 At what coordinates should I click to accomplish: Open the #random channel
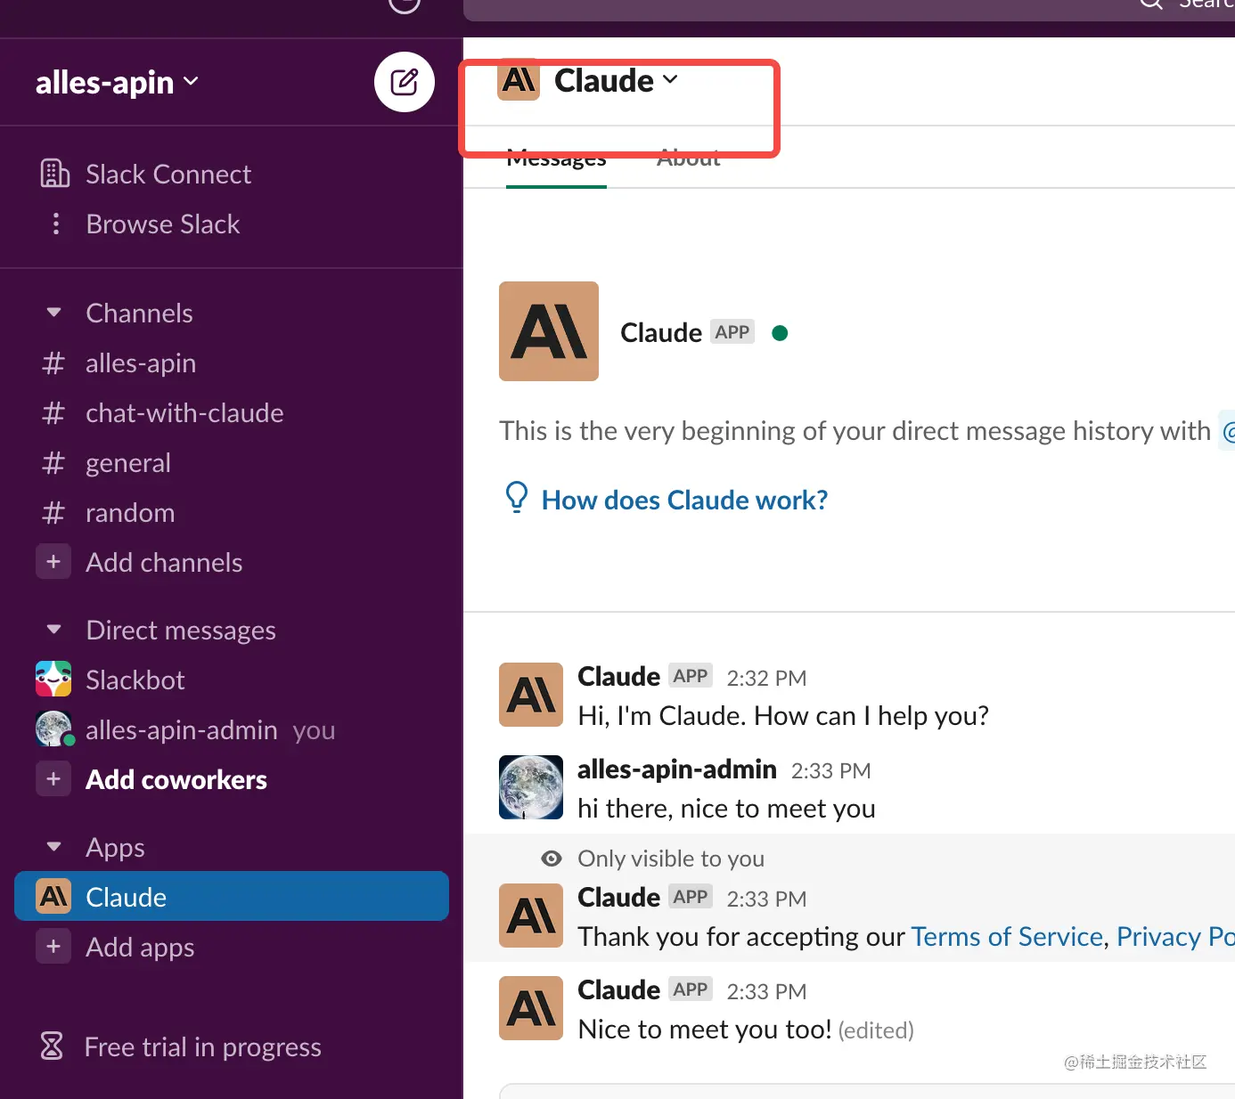point(108,512)
